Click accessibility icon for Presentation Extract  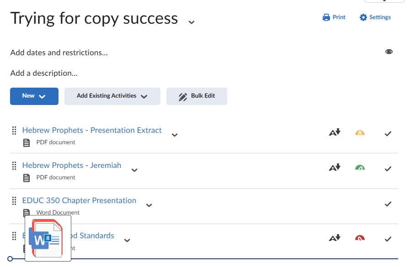click(335, 133)
